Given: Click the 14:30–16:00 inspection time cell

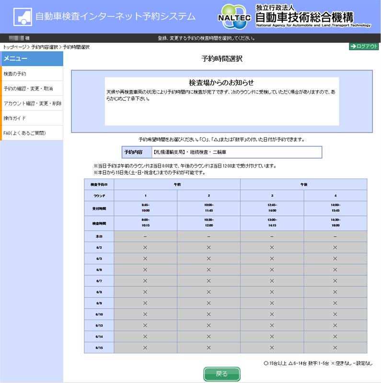Looking at the screenshot, I should tap(335, 223).
